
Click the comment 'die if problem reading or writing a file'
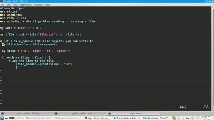60,21
